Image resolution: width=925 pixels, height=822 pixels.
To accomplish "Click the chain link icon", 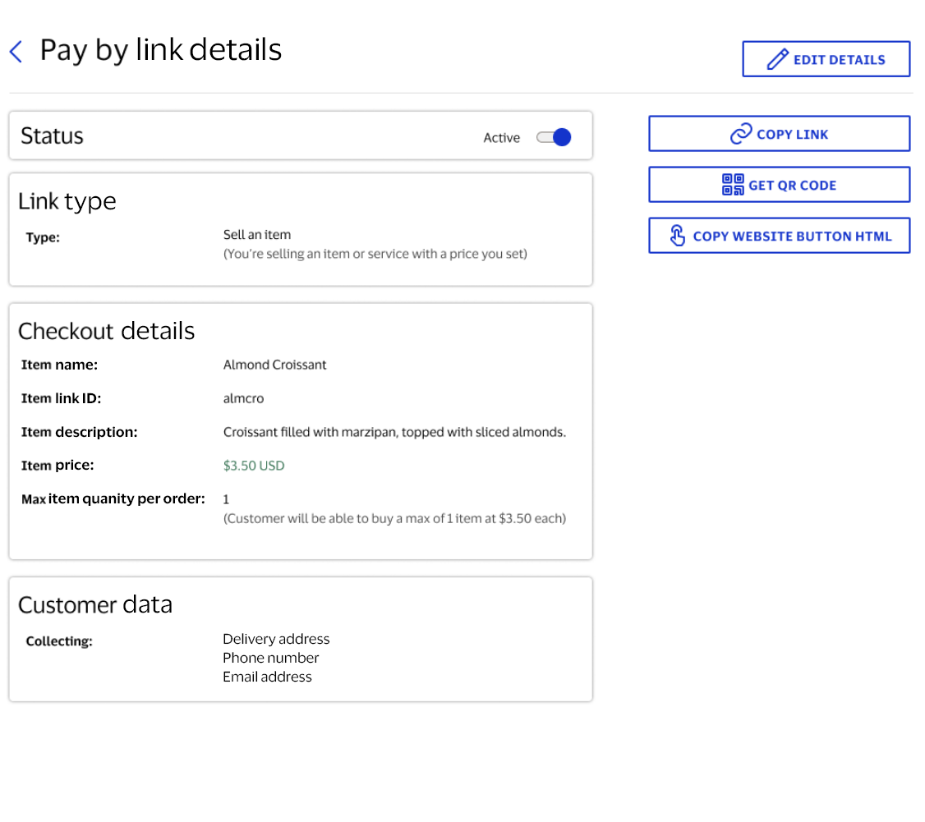I will (x=741, y=134).
